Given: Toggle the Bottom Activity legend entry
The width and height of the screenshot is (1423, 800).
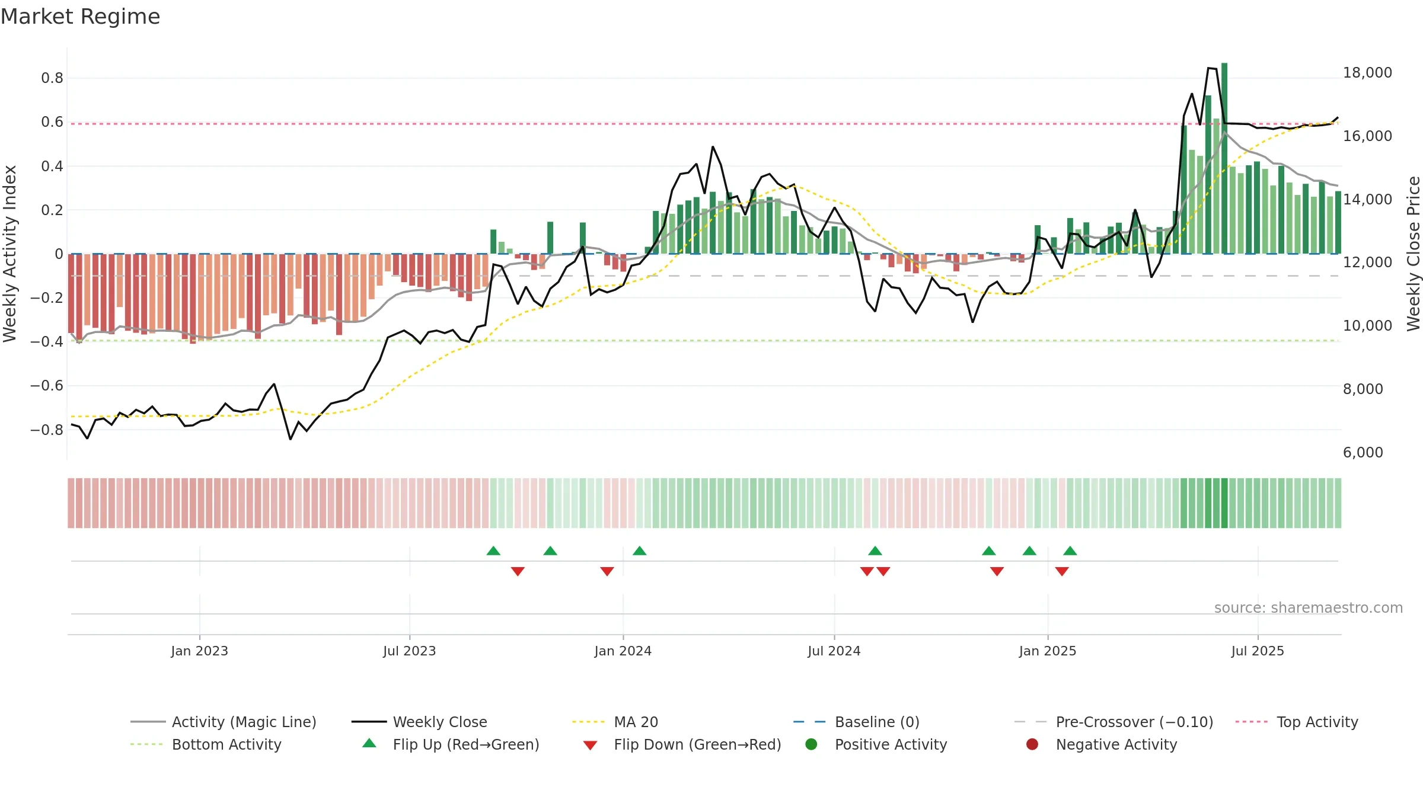Looking at the screenshot, I should (x=206, y=744).
